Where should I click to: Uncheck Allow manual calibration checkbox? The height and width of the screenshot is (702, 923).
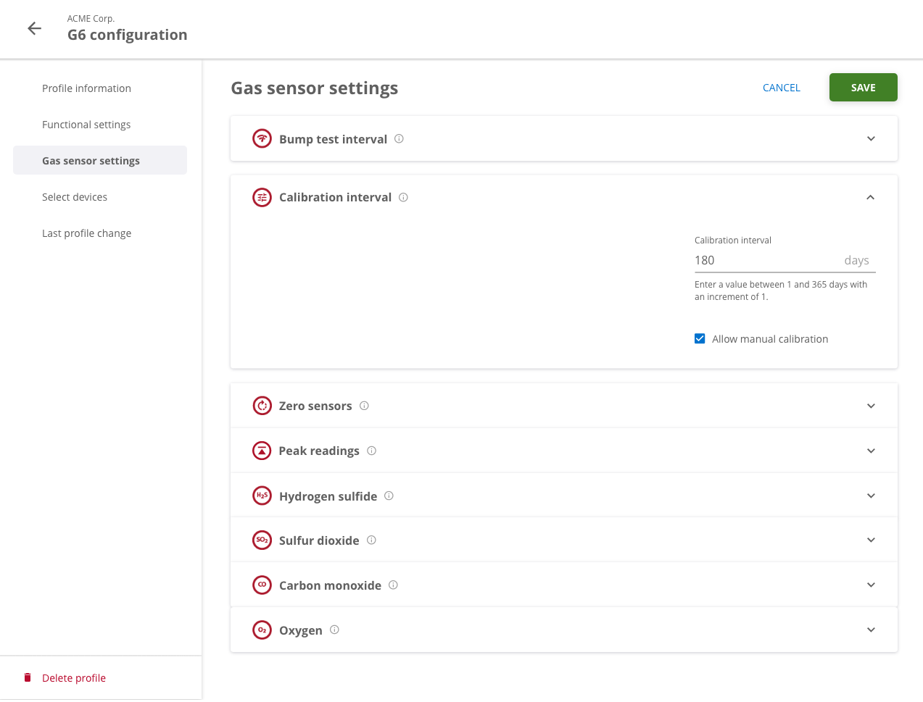[x=700, y=338]
